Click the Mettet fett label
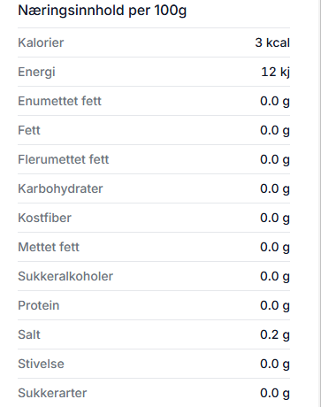The image size is (321, 407). [x=49, y=247]
